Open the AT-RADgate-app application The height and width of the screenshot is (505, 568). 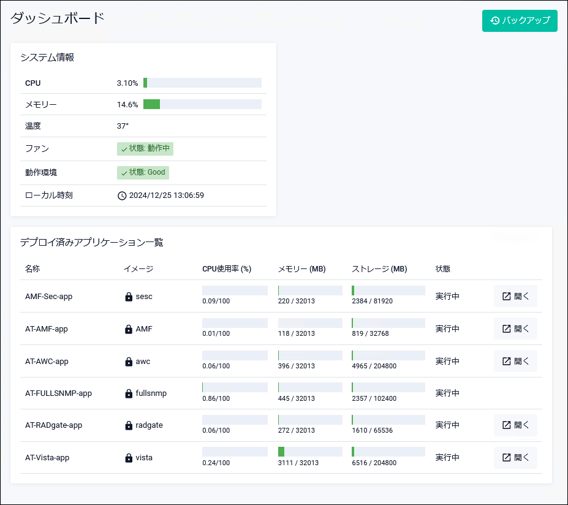coord(515,425)
